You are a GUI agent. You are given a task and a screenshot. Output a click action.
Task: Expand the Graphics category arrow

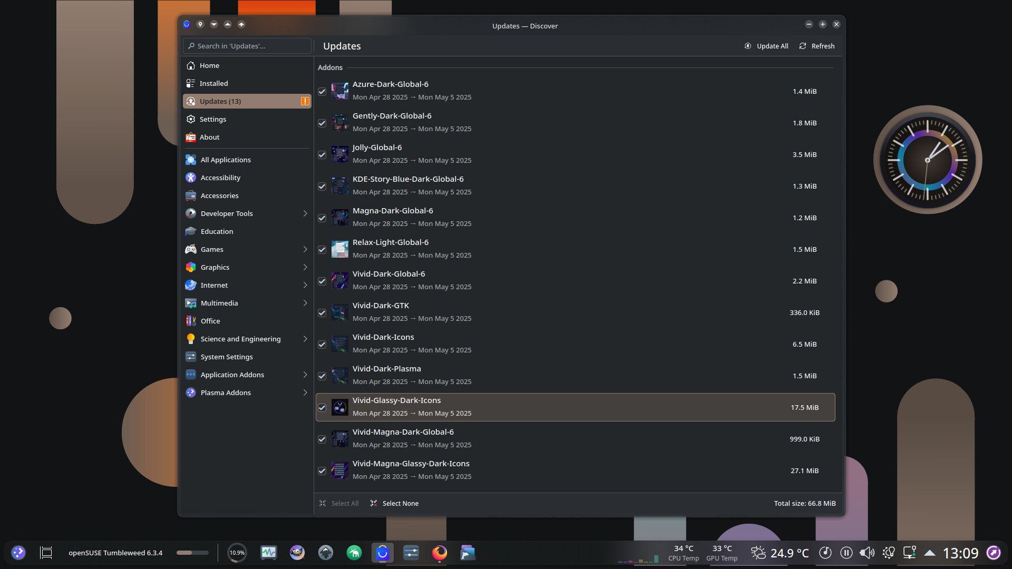tap(305, 267)
